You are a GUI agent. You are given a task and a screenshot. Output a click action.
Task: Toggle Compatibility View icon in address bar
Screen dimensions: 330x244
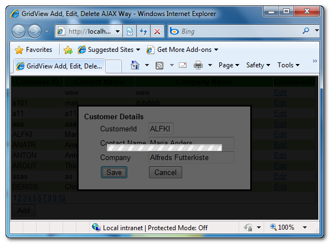(130, 31)
